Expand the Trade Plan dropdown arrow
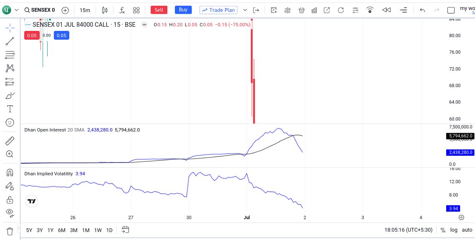 tap(245, 10)
